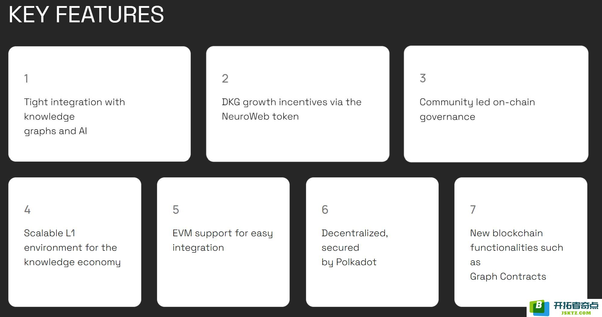Click the NeuroWeb token text
This screenshot has width=602, height=317.
pyautogui.click(x=260, y=117)
